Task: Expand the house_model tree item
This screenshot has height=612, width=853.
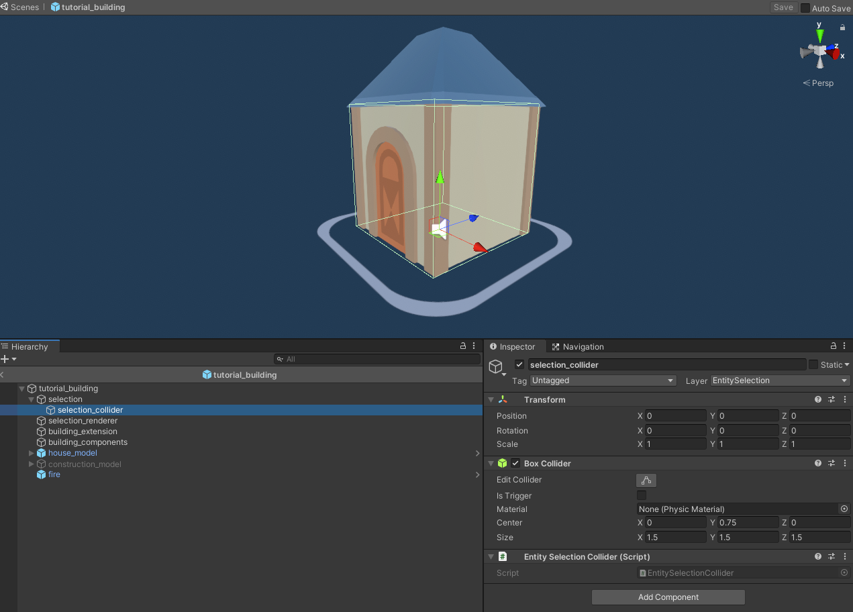Action: point(31,453)
